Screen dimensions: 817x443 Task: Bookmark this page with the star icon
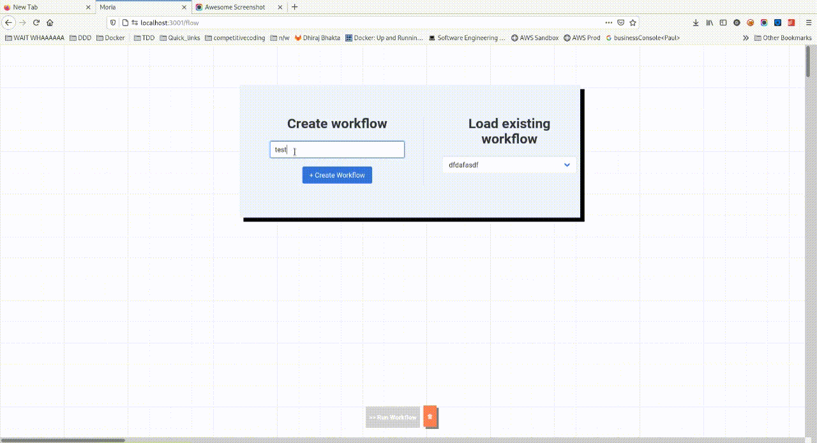pos(633,22)
